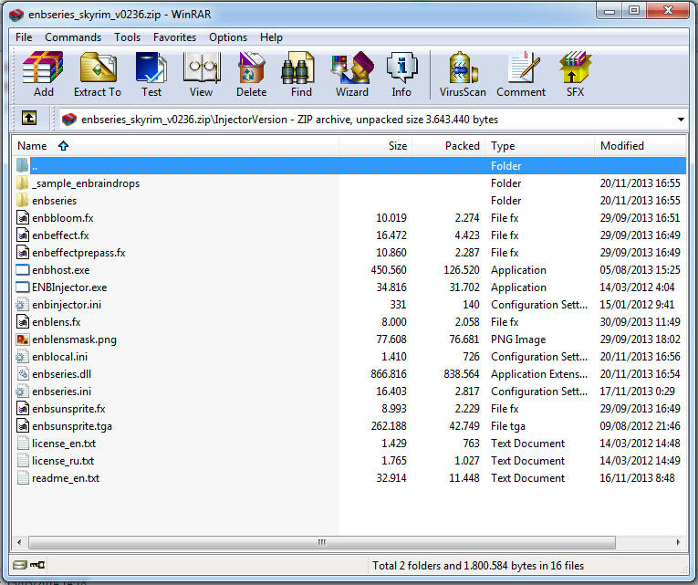The height and width of the screenshot is (585, 698).
Task: Start the Wizard tool
Action: 351,73
